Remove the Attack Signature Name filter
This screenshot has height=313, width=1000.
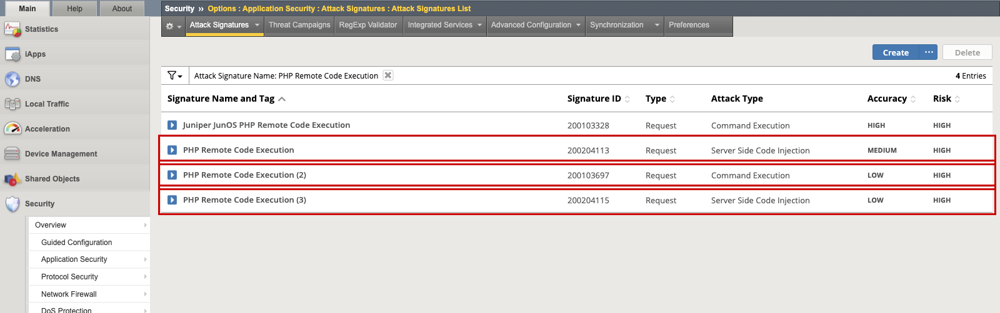point(388,75)
